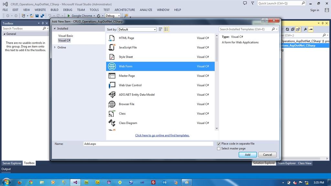This screenshot has width=331, height=186.
Task: Click the Cancel button
Action: (267, 155)
